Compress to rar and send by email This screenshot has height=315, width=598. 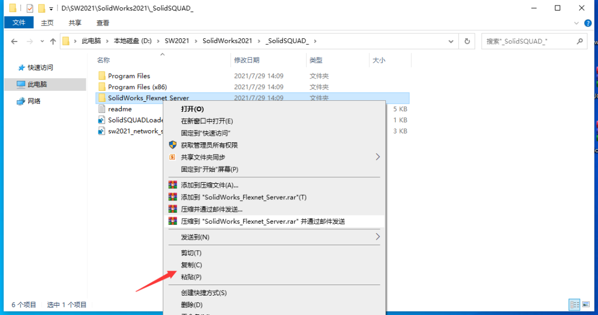274,221
